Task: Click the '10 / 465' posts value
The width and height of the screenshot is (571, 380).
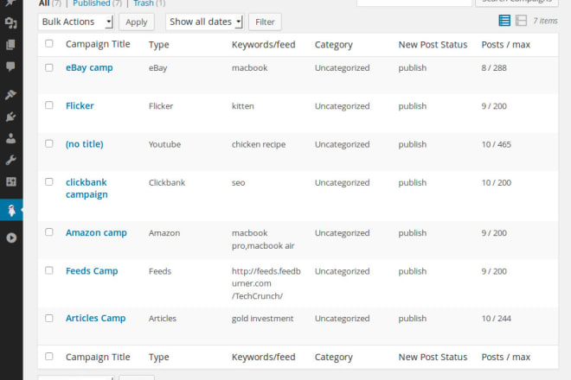Action: click(x=497, y=144)
